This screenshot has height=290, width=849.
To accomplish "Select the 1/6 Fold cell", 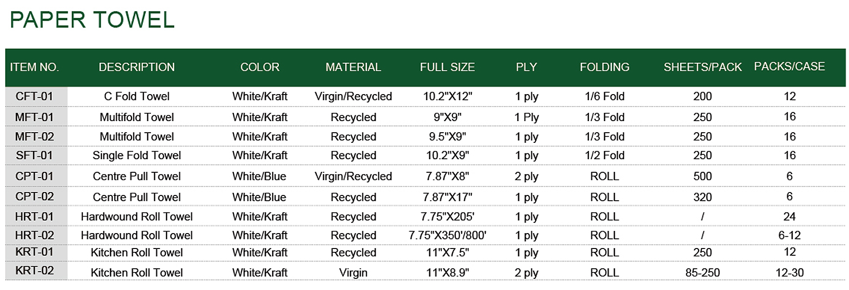I will point(604,96).
